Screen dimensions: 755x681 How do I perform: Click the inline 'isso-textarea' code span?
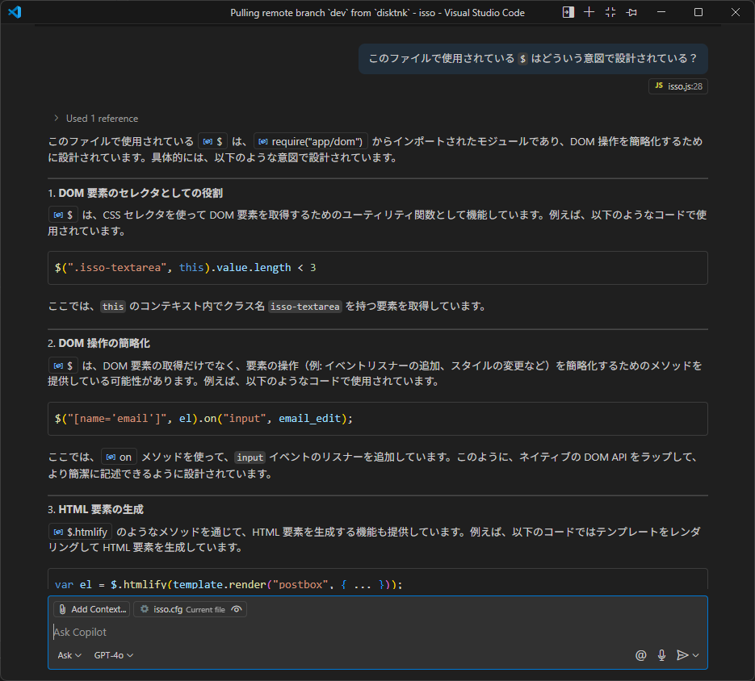[x=304, y=307]
